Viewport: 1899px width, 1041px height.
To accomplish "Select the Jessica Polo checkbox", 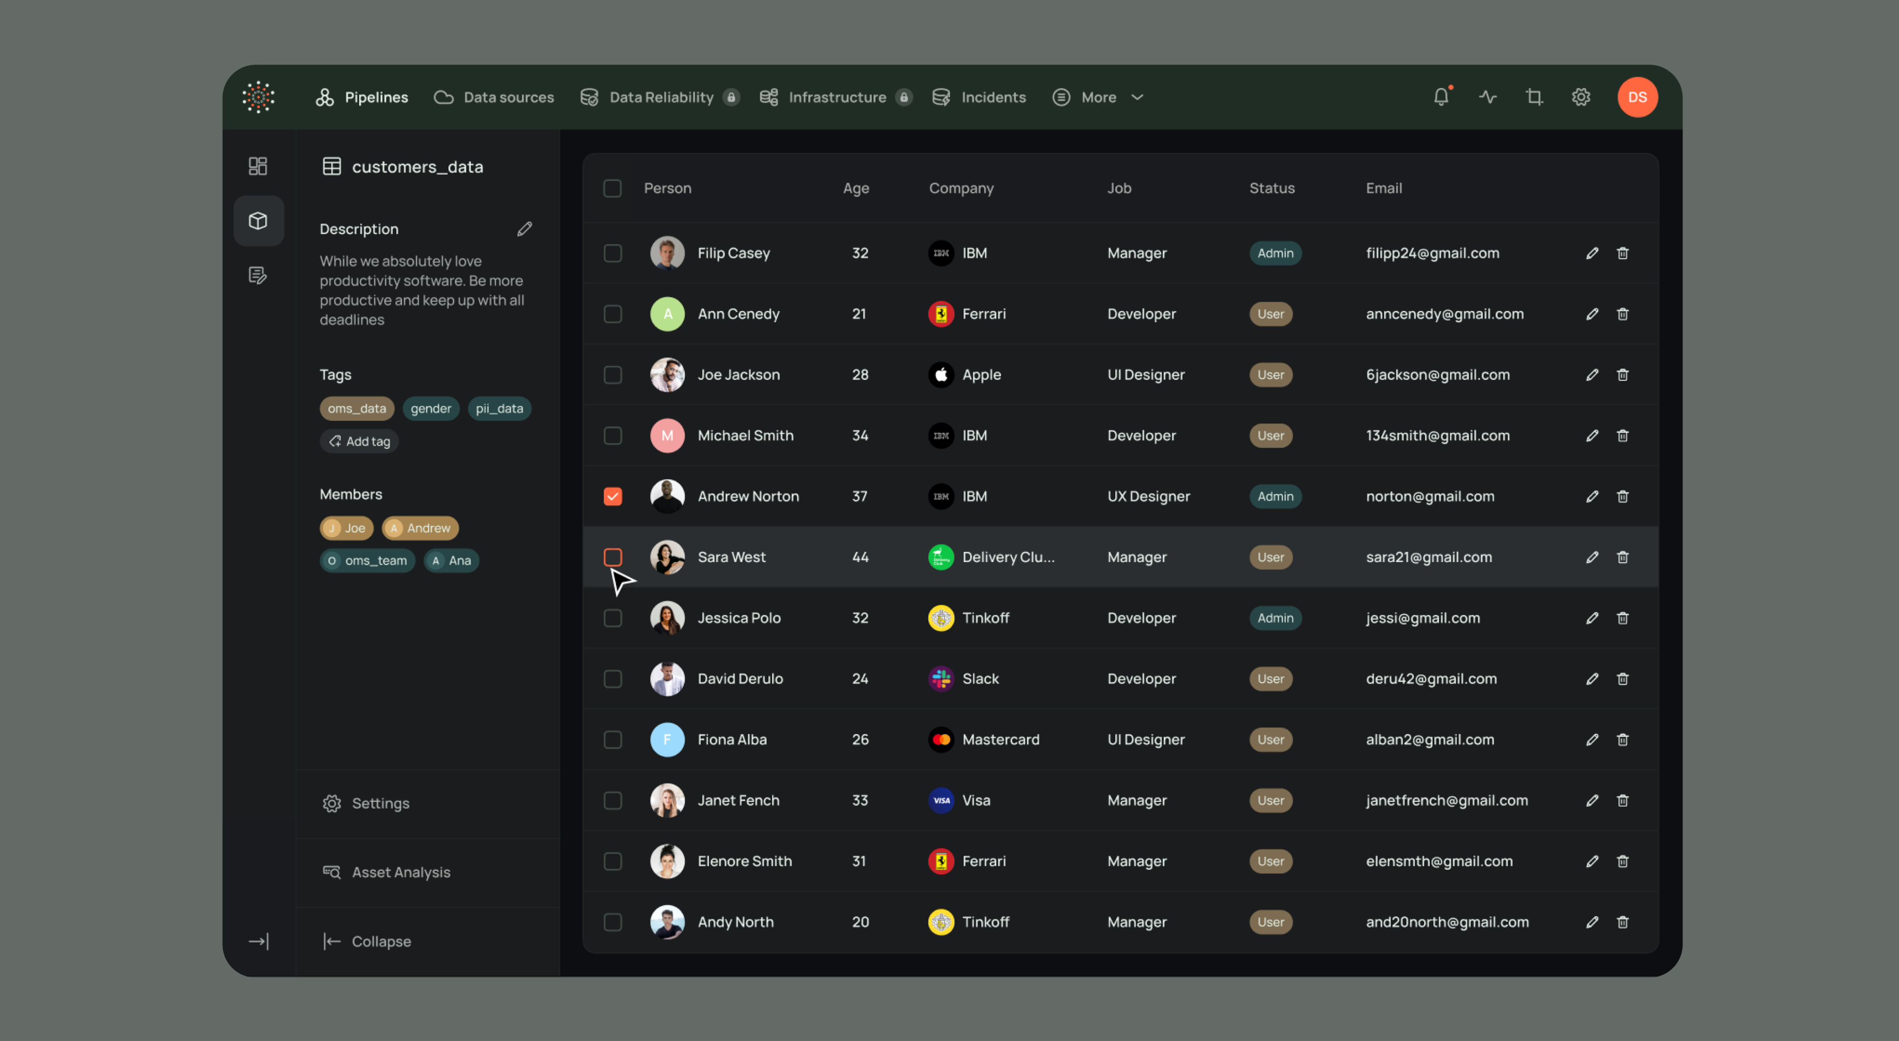I will tap(613, 617).
